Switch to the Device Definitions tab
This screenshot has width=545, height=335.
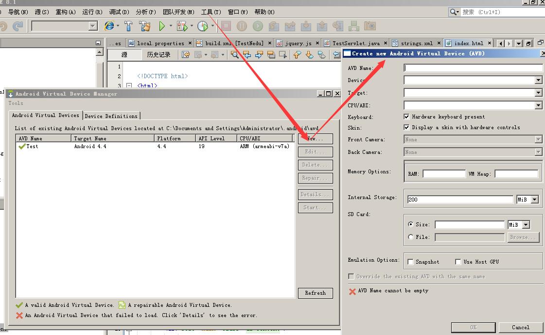(111, 116)
